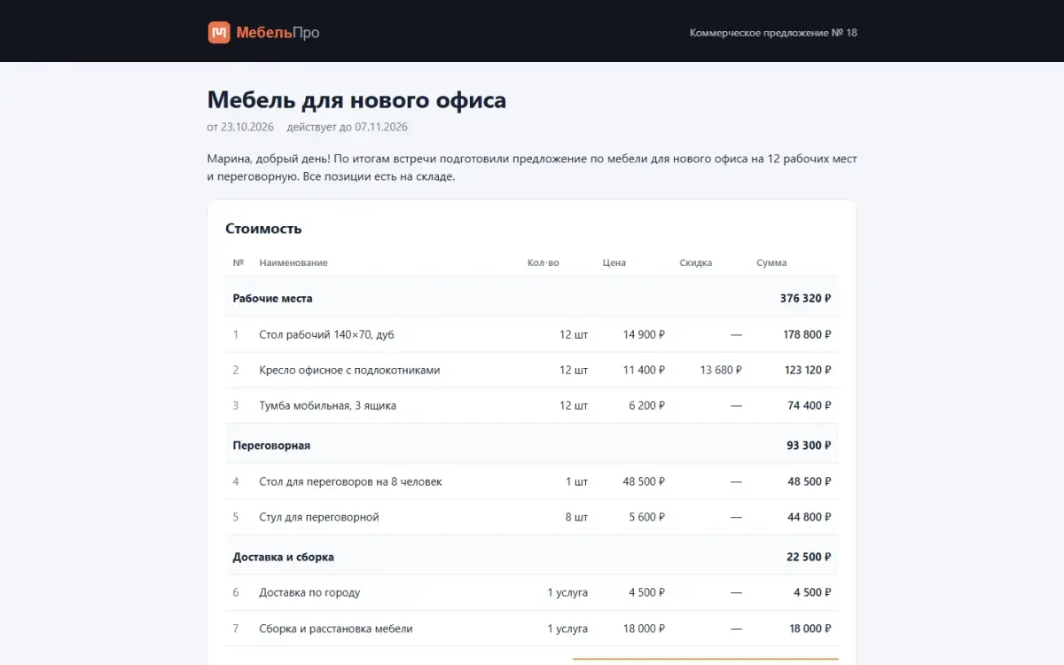Select 'Стол для переговоров на 8 человек'
This screenshot has width=1064, height=665.
[x=350, y=481]
